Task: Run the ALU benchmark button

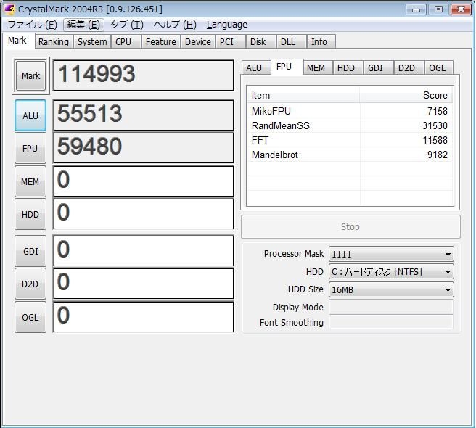Action: click(x=30, y=115)
